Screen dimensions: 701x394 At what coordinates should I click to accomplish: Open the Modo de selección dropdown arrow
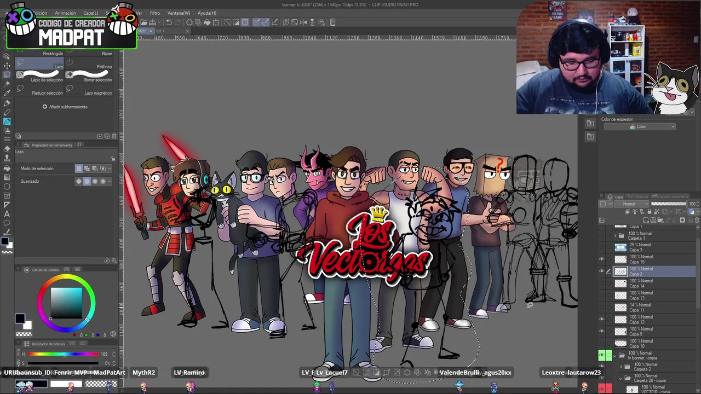(111, 169)
